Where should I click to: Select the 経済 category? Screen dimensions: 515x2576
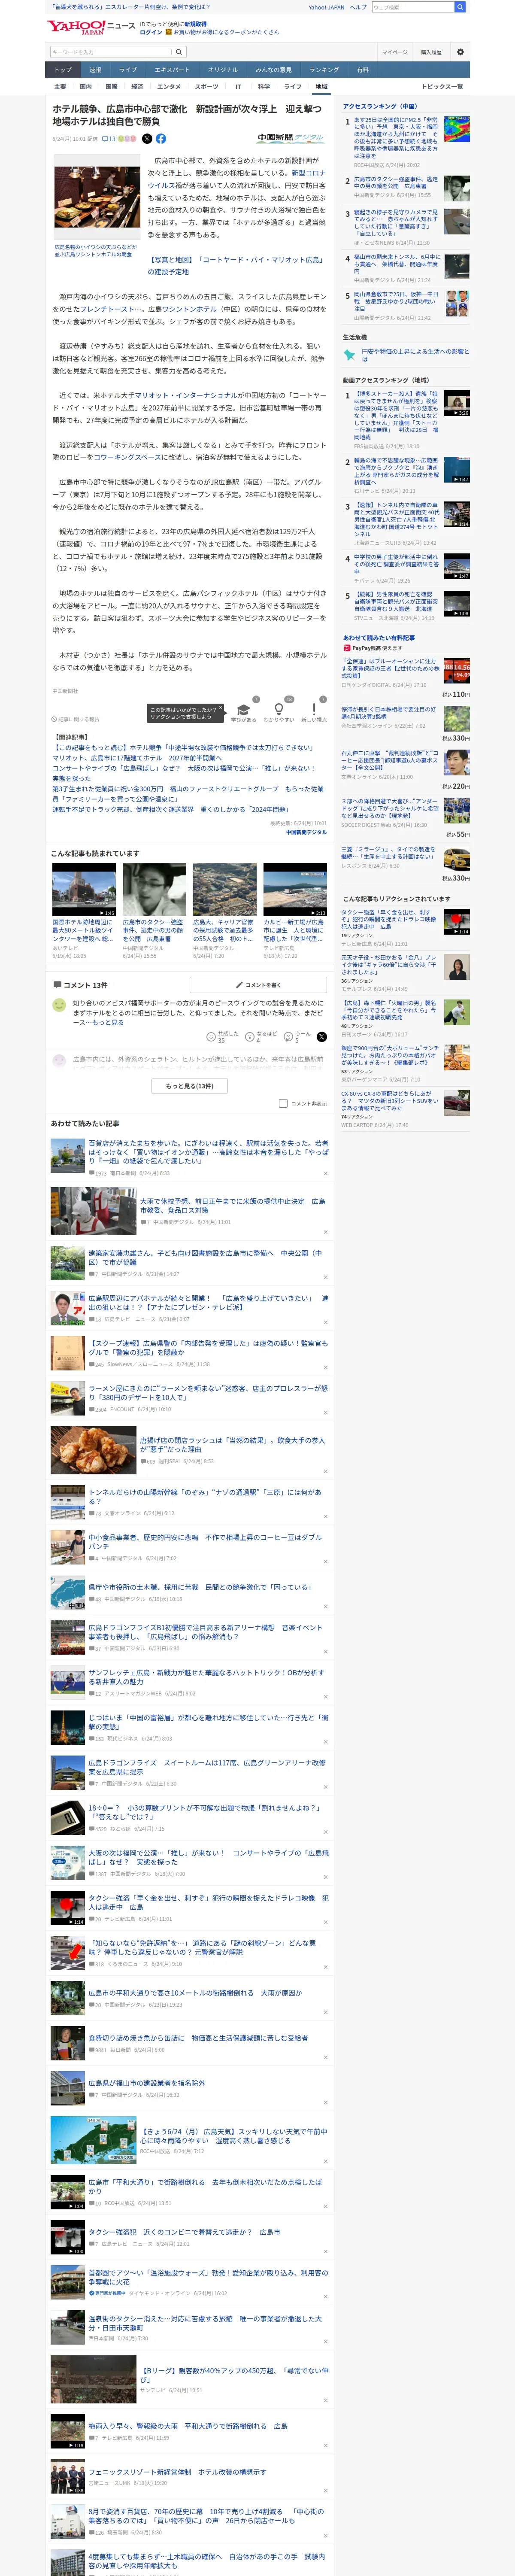pyautogui.click(x=137, y=87)
